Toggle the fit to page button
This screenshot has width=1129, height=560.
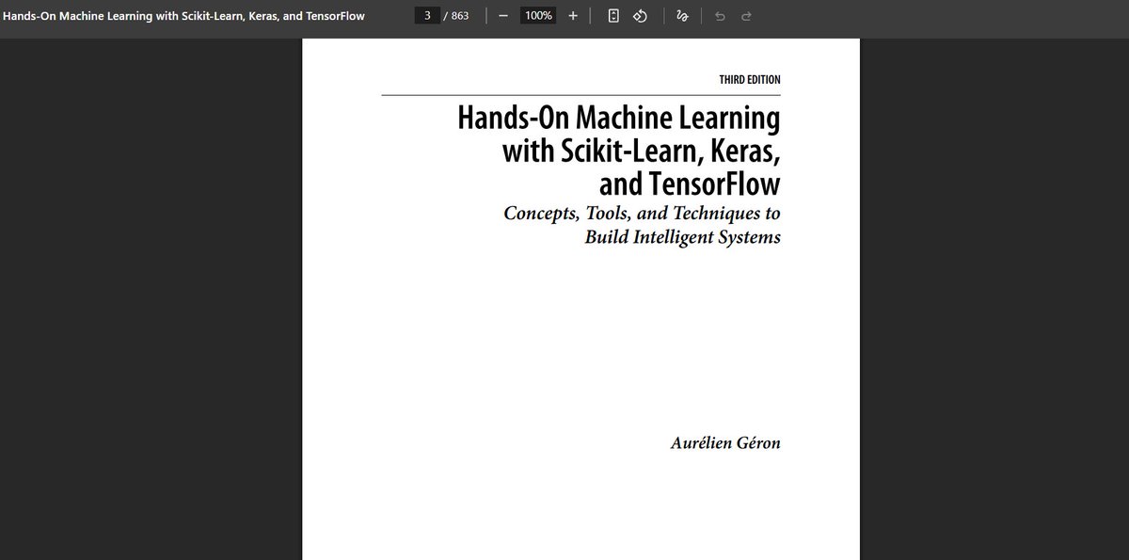coord(613,16)
